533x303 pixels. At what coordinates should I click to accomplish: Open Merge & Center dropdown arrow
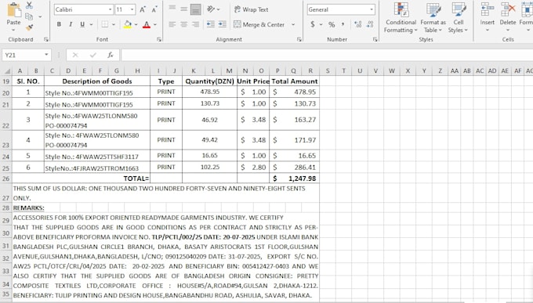[x=293, y=24]
